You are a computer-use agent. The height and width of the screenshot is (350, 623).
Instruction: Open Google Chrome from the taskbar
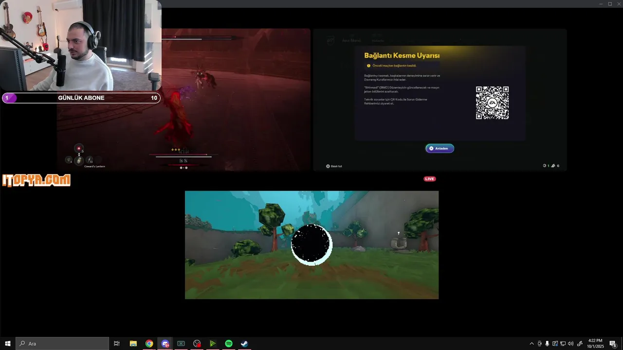coord(149,344)
